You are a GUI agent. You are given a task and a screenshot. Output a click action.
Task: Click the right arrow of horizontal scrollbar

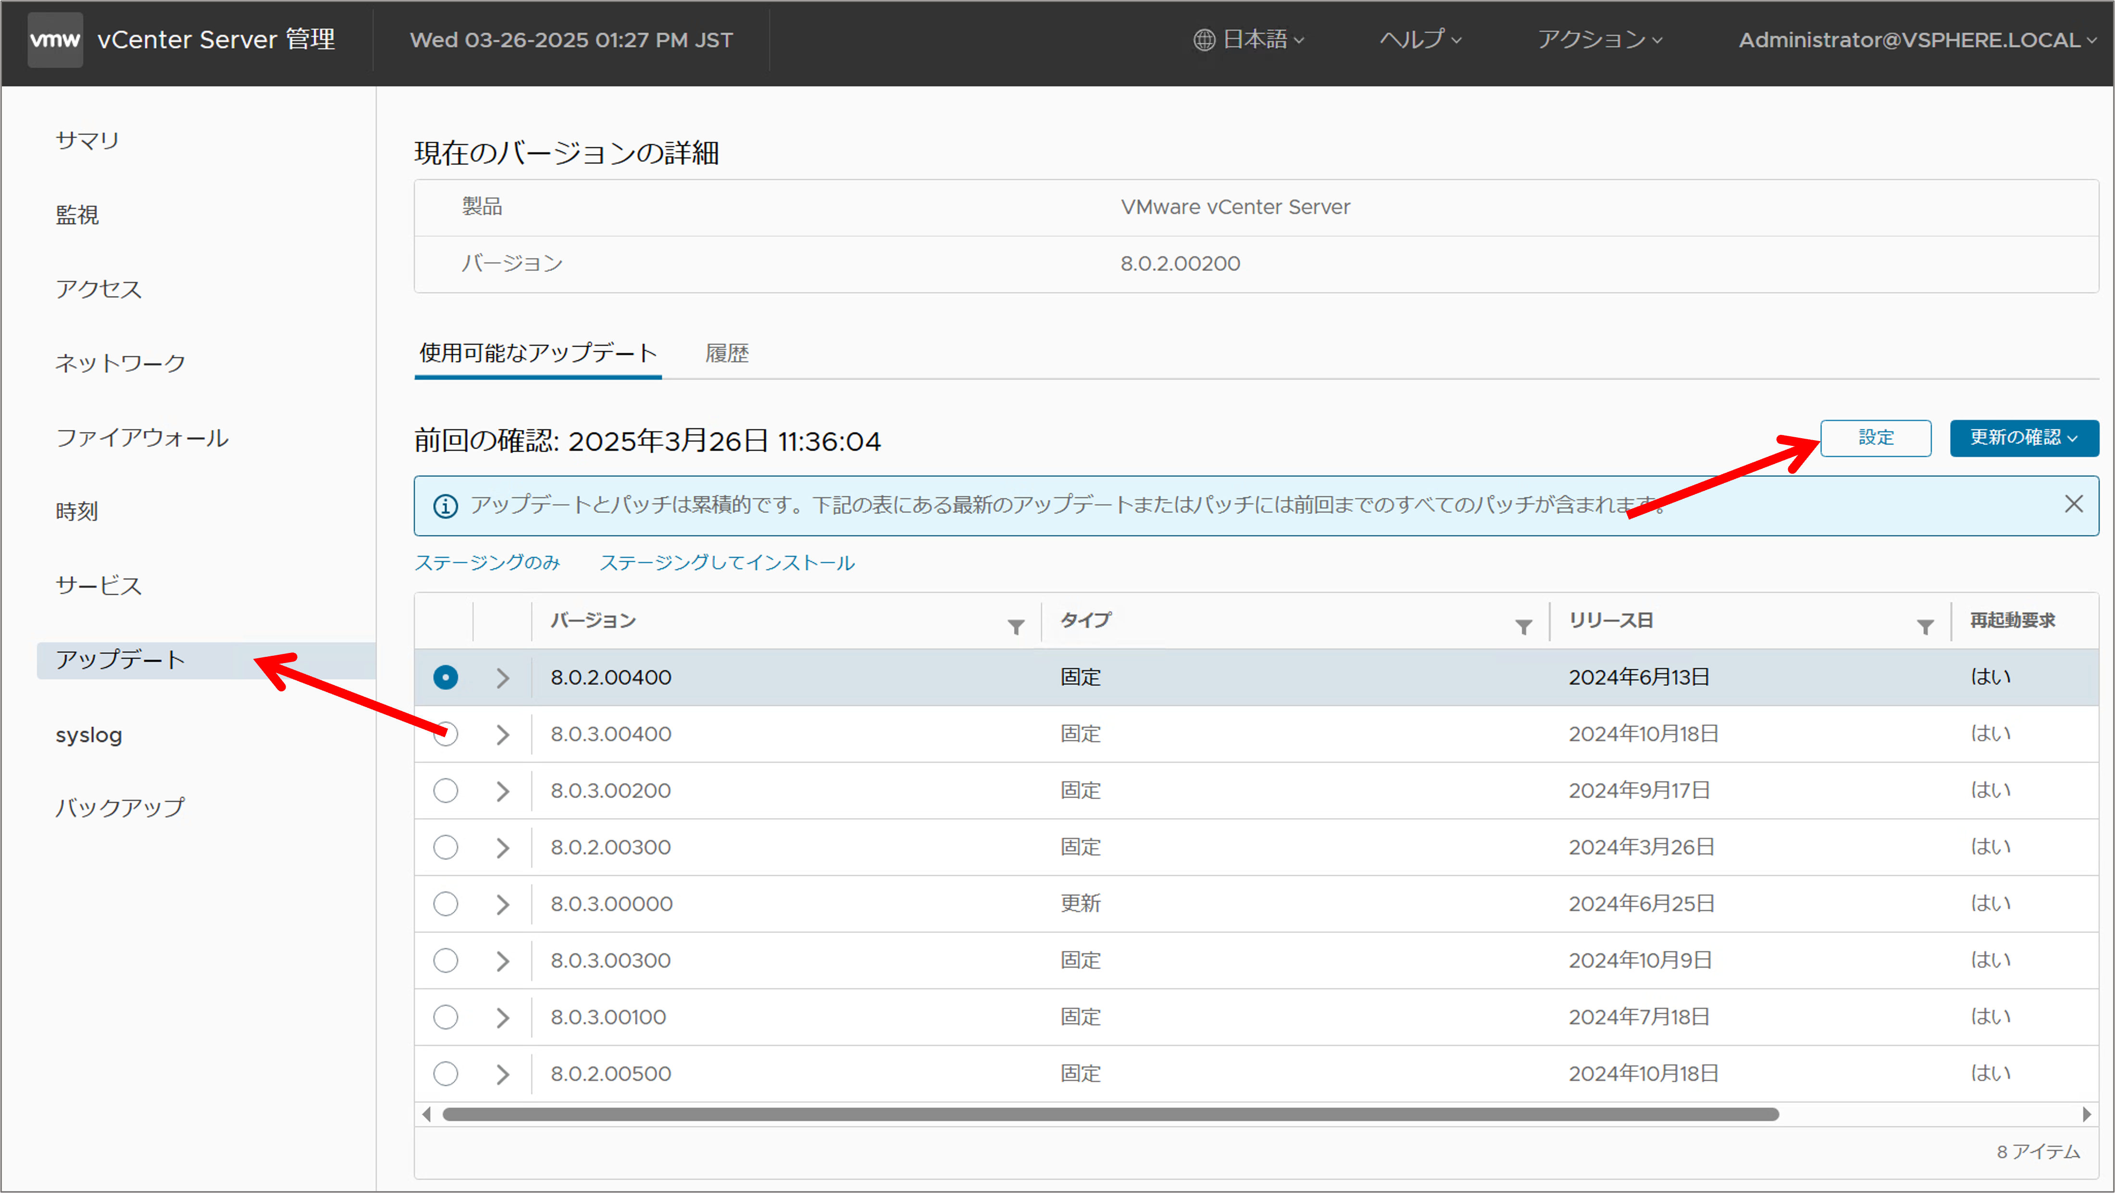(2086, 1114)
